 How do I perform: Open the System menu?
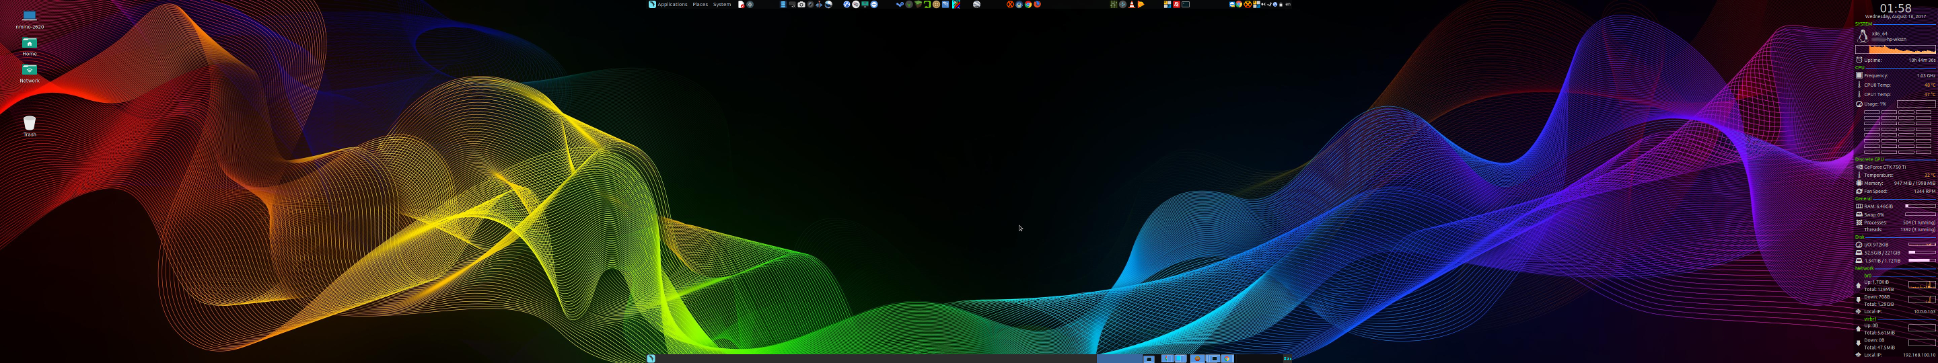coord(722,5)
